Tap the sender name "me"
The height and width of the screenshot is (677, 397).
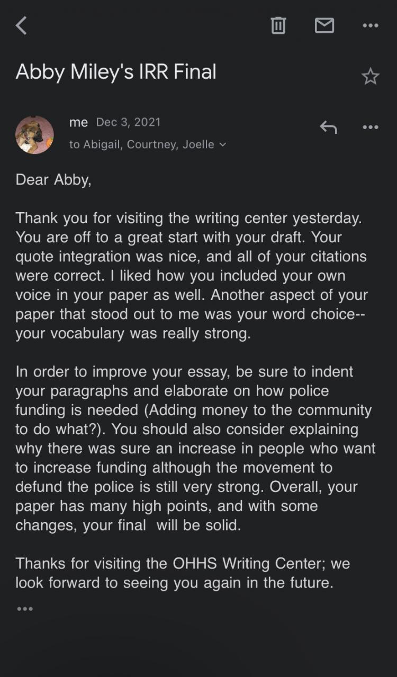[x=78, y=122]
